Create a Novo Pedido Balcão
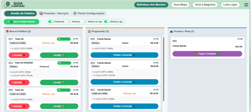This screenshot has height=112, width=251. 21,22
